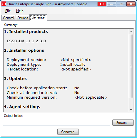This screenshot has height=138, width=137.
Task: Click the summary vertical scrollbar thumb
Action: pyautogui.click(x=131, y=66)
